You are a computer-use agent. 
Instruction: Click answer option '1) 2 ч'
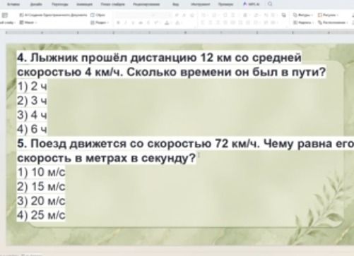[x=32, y=86]
